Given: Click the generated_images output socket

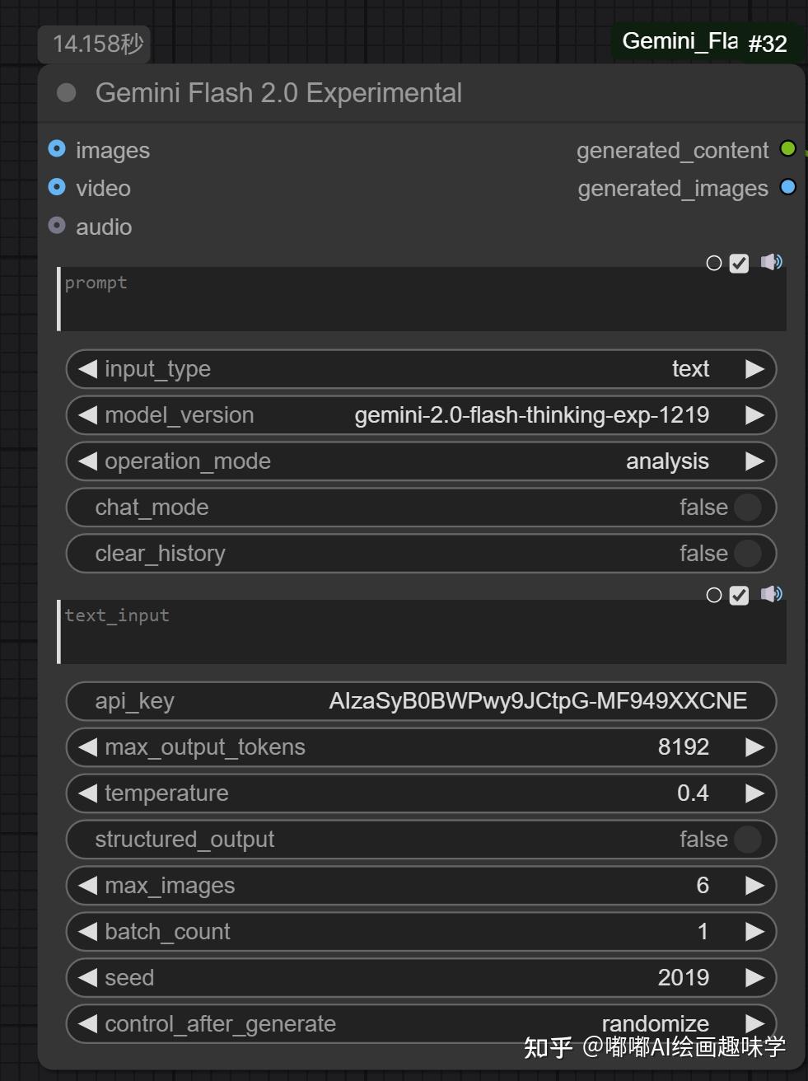Looking at the screenshot, I should (x=787, y=187).
